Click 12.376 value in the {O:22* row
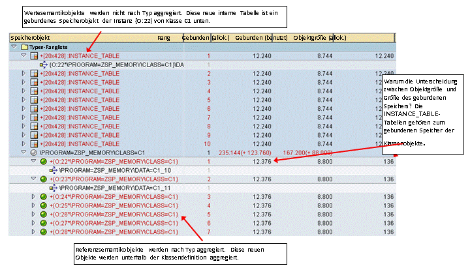The image size is (470, 268). 262,162
